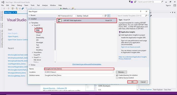Expand the Visual Basic node arrow
The height and width of the screenshot is (95, 177).
click(32, 52)
